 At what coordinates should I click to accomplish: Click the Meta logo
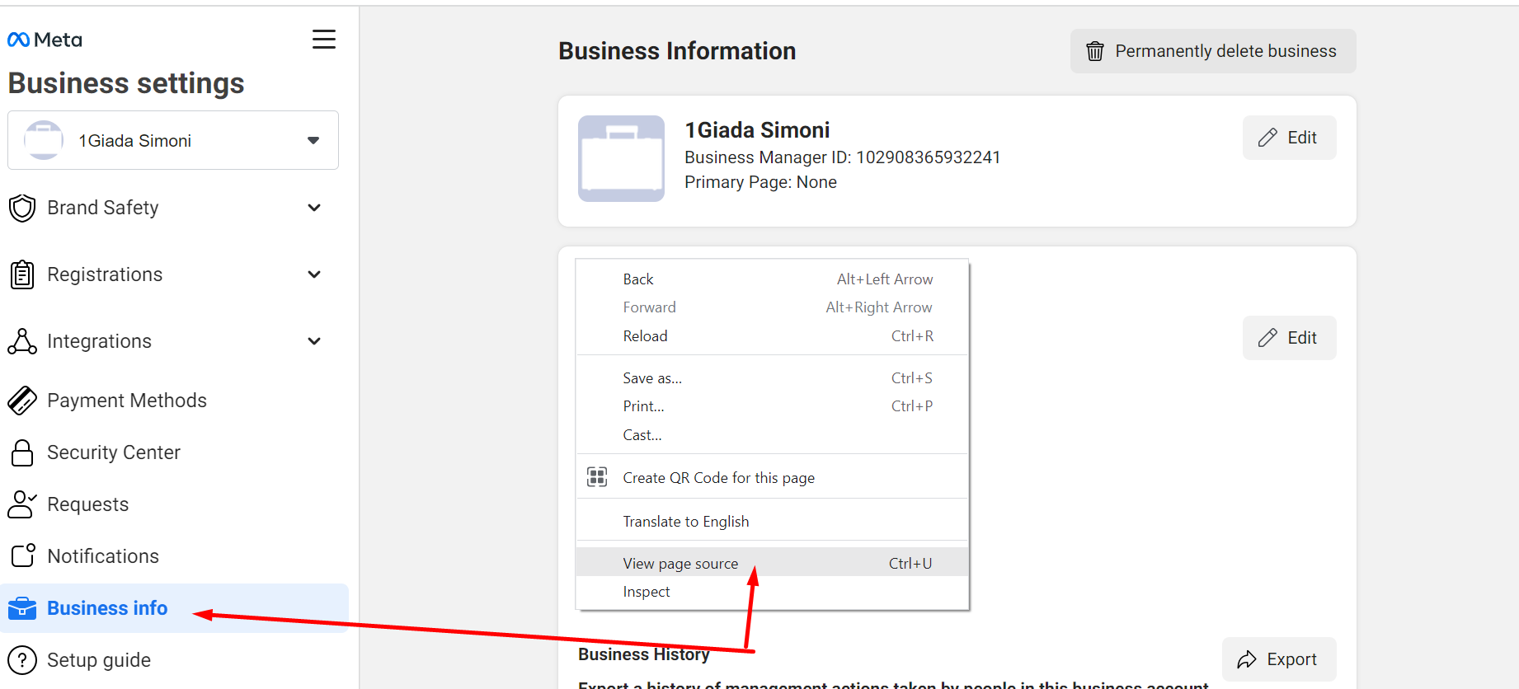pyautogui.click(x=45, y=40)
